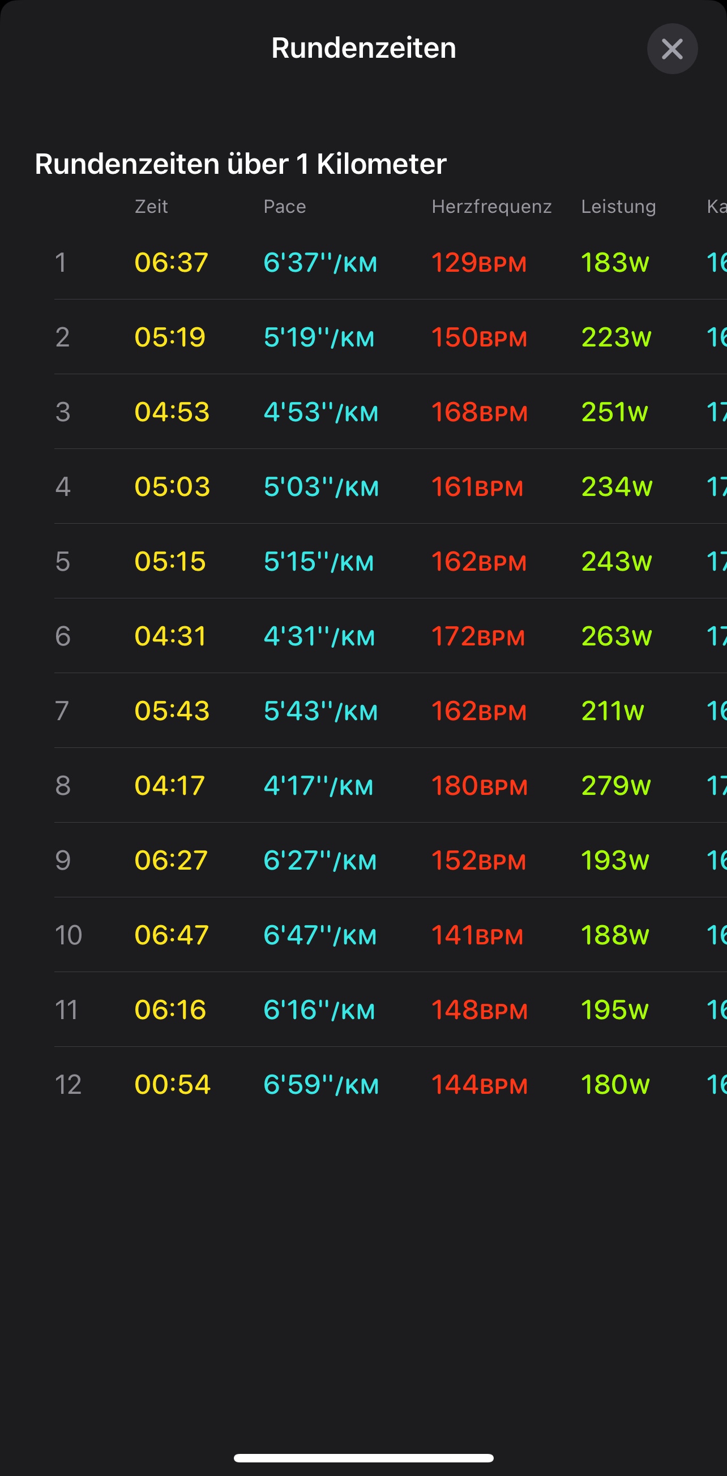This screenshot has width=727, height=1476.
Task: Select lap 5 time 05:15
Action: 170,562
